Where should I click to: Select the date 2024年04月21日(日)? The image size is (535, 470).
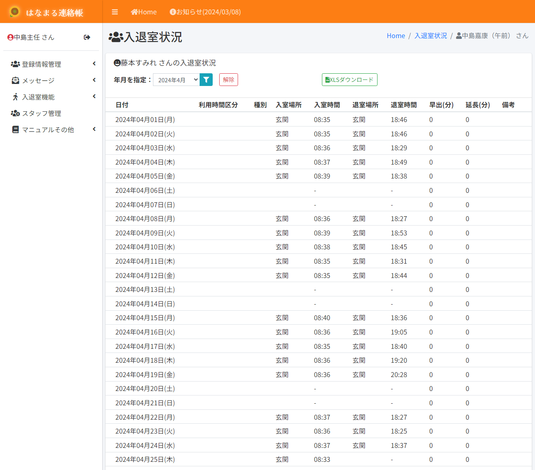pyautogui.click(x=145, y=403)
